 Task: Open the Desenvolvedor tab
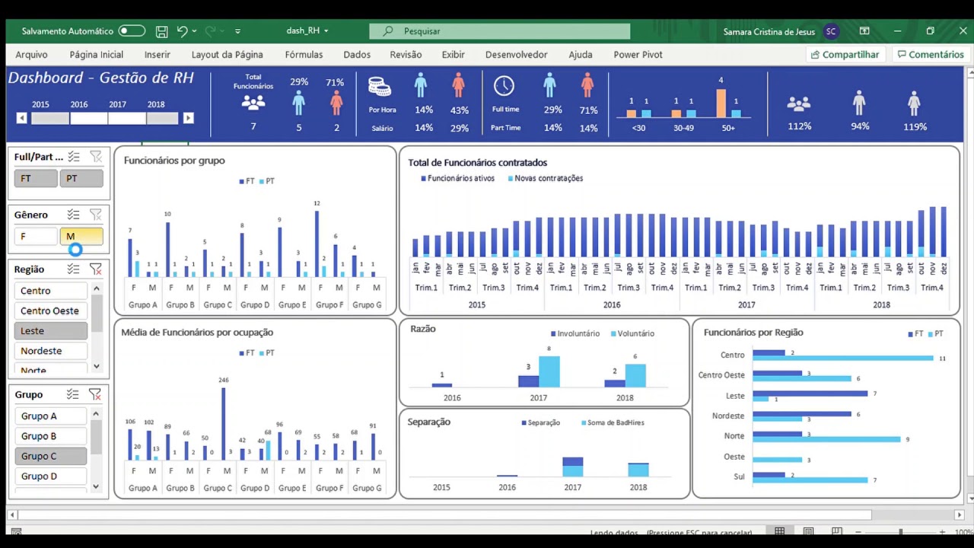pyautogui.click(x=516, y=55)
